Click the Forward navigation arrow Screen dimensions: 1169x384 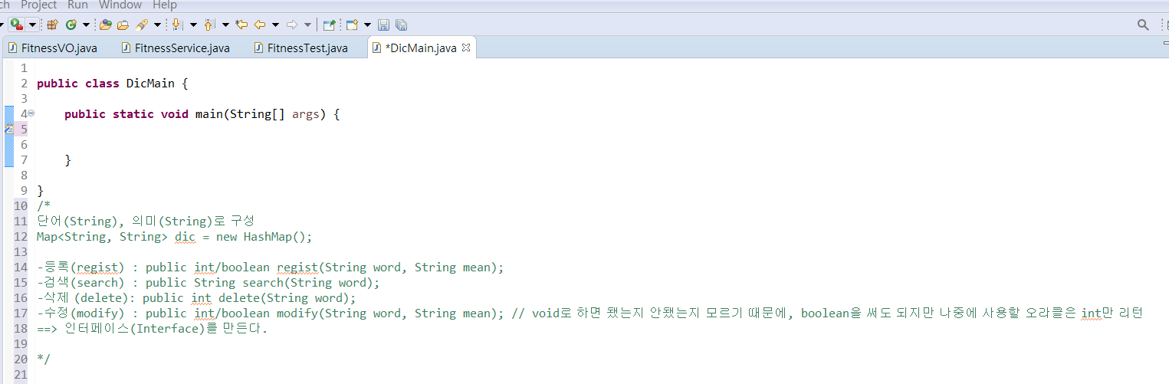292,25
